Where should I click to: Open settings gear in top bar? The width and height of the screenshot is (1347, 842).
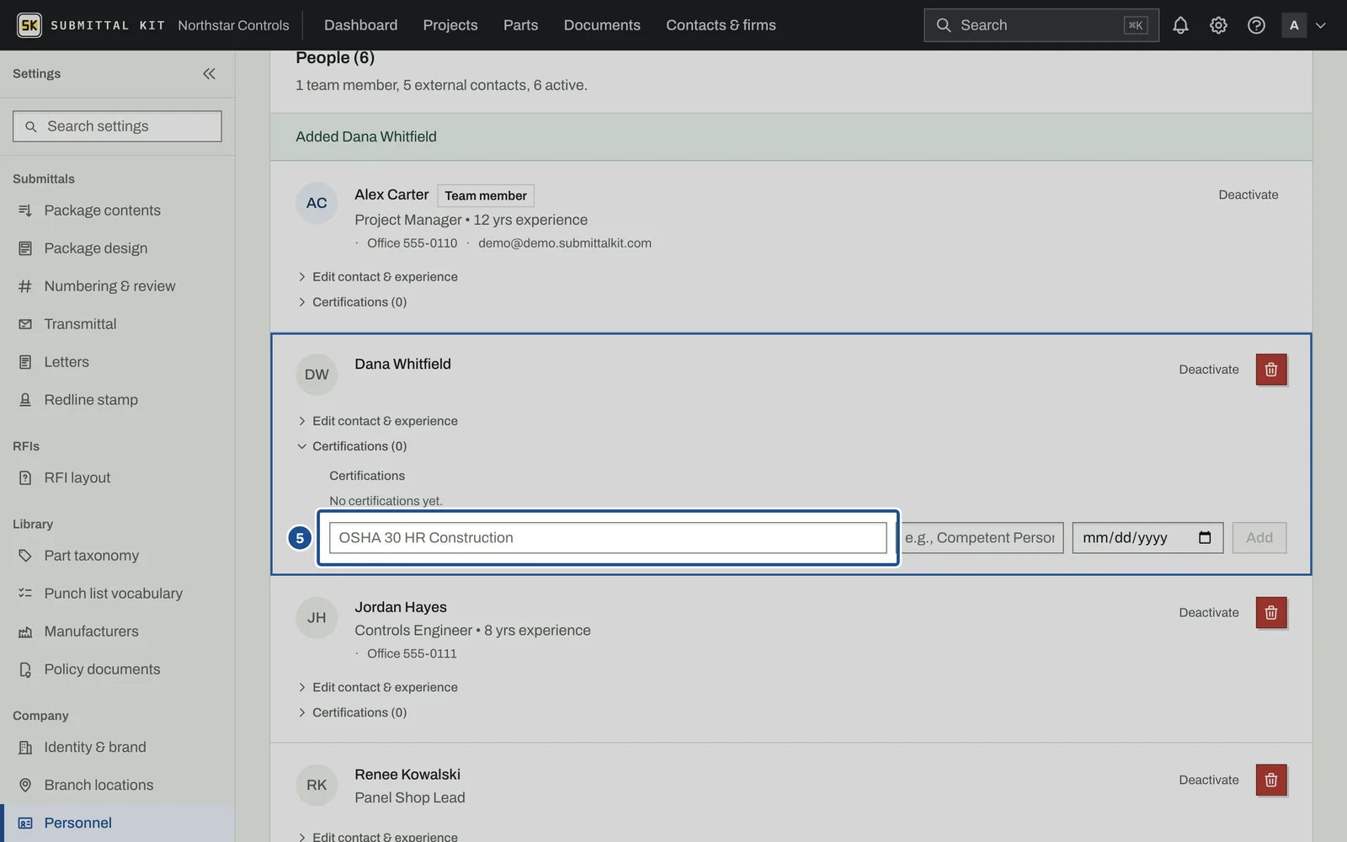pyautogui.click(x=1218, y=25)
